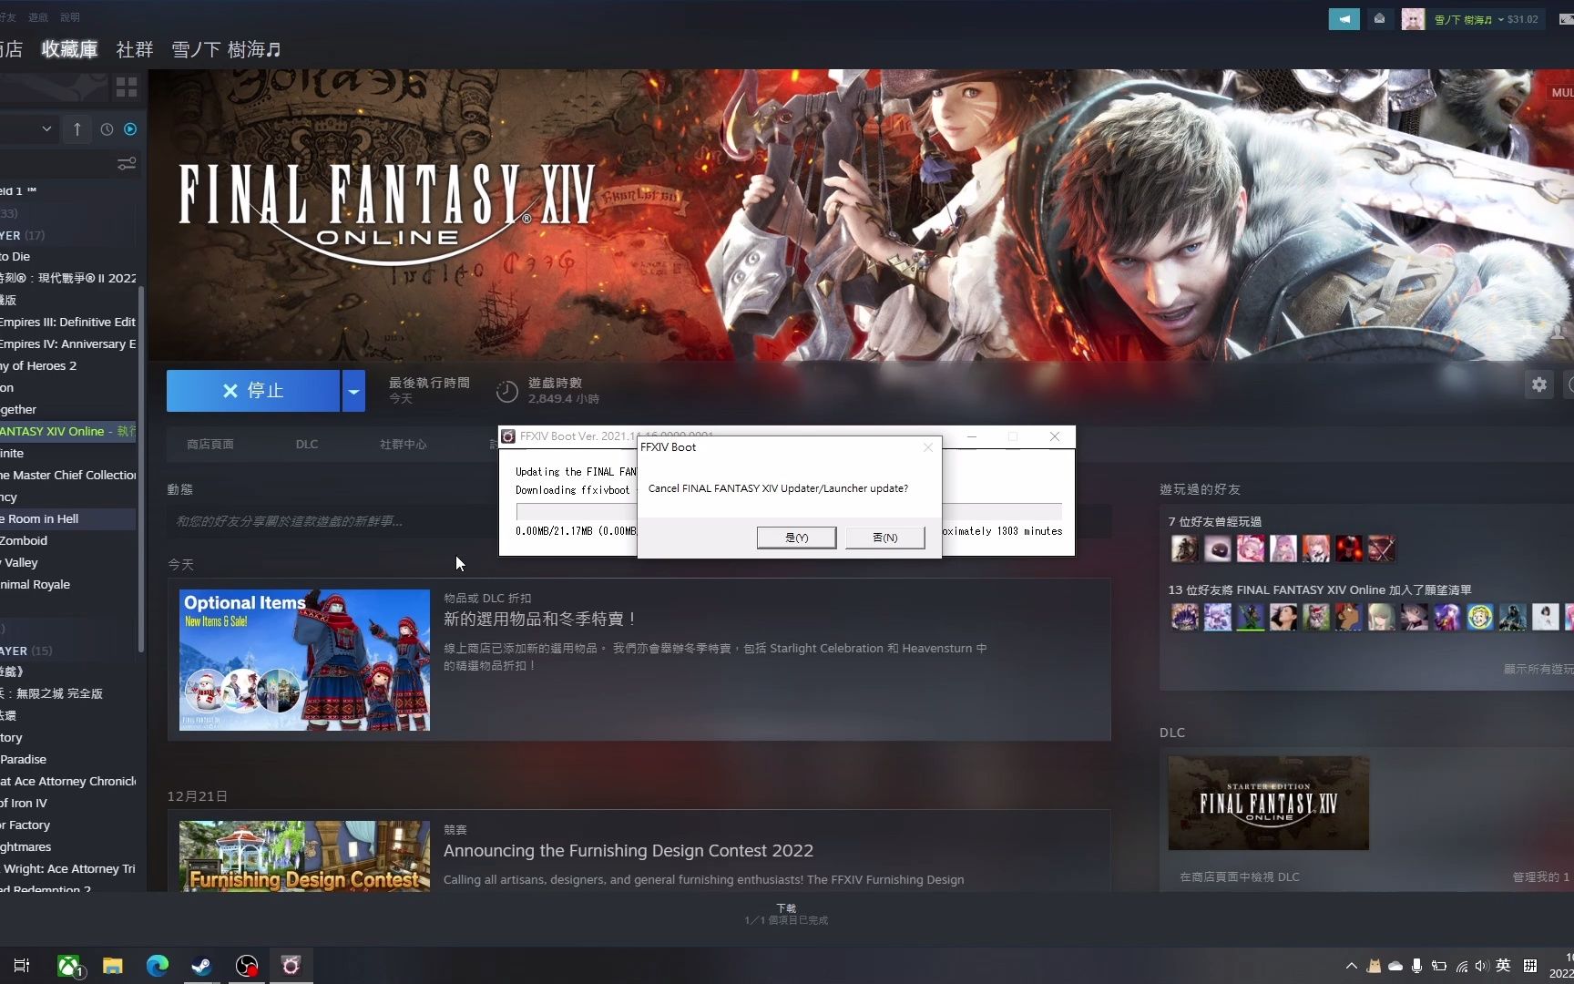This screenshot has width=1574, height=984.
Task: Select Room in Hell in game list
Action: pos(67,518)
